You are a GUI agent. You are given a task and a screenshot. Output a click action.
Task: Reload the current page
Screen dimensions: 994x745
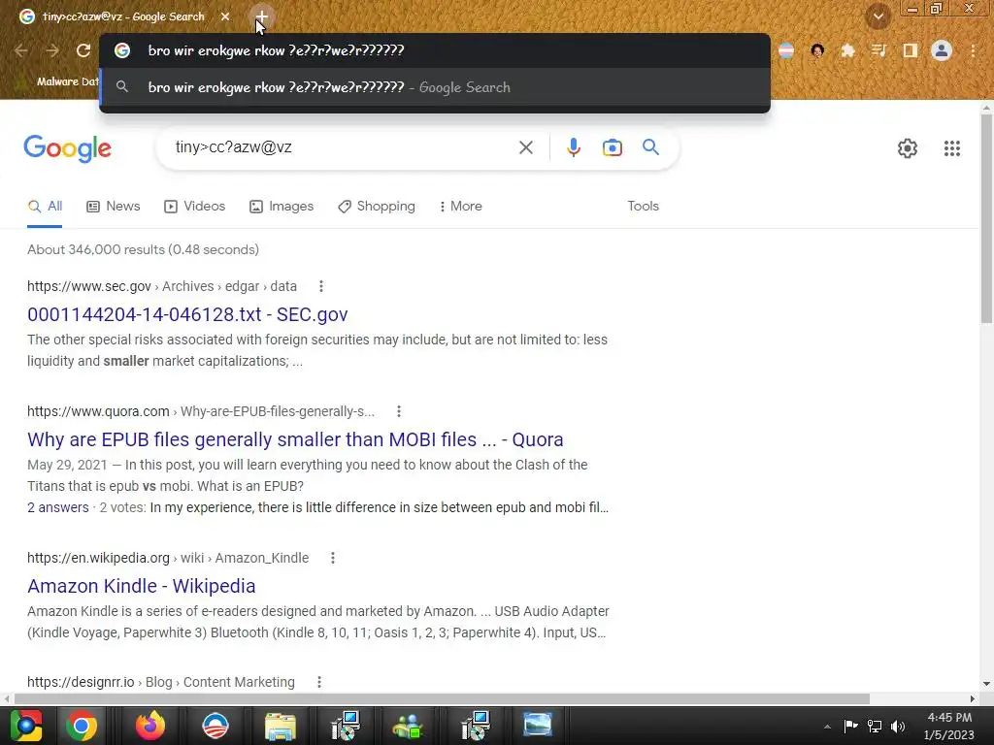click(83, 50)
